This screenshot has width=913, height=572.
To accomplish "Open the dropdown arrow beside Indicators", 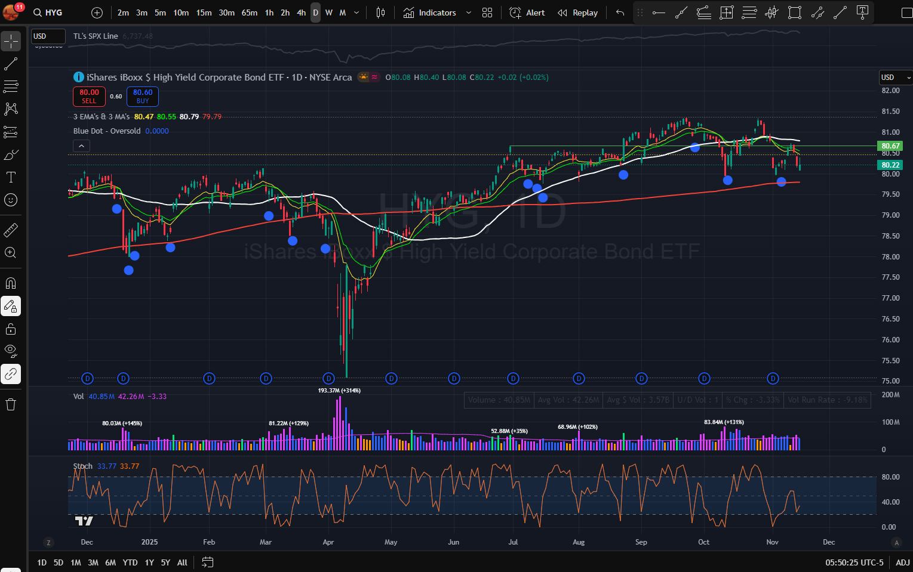I will click(468, 13).
